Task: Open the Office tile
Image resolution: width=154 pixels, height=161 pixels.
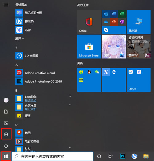Action: (x=89, y=22)
